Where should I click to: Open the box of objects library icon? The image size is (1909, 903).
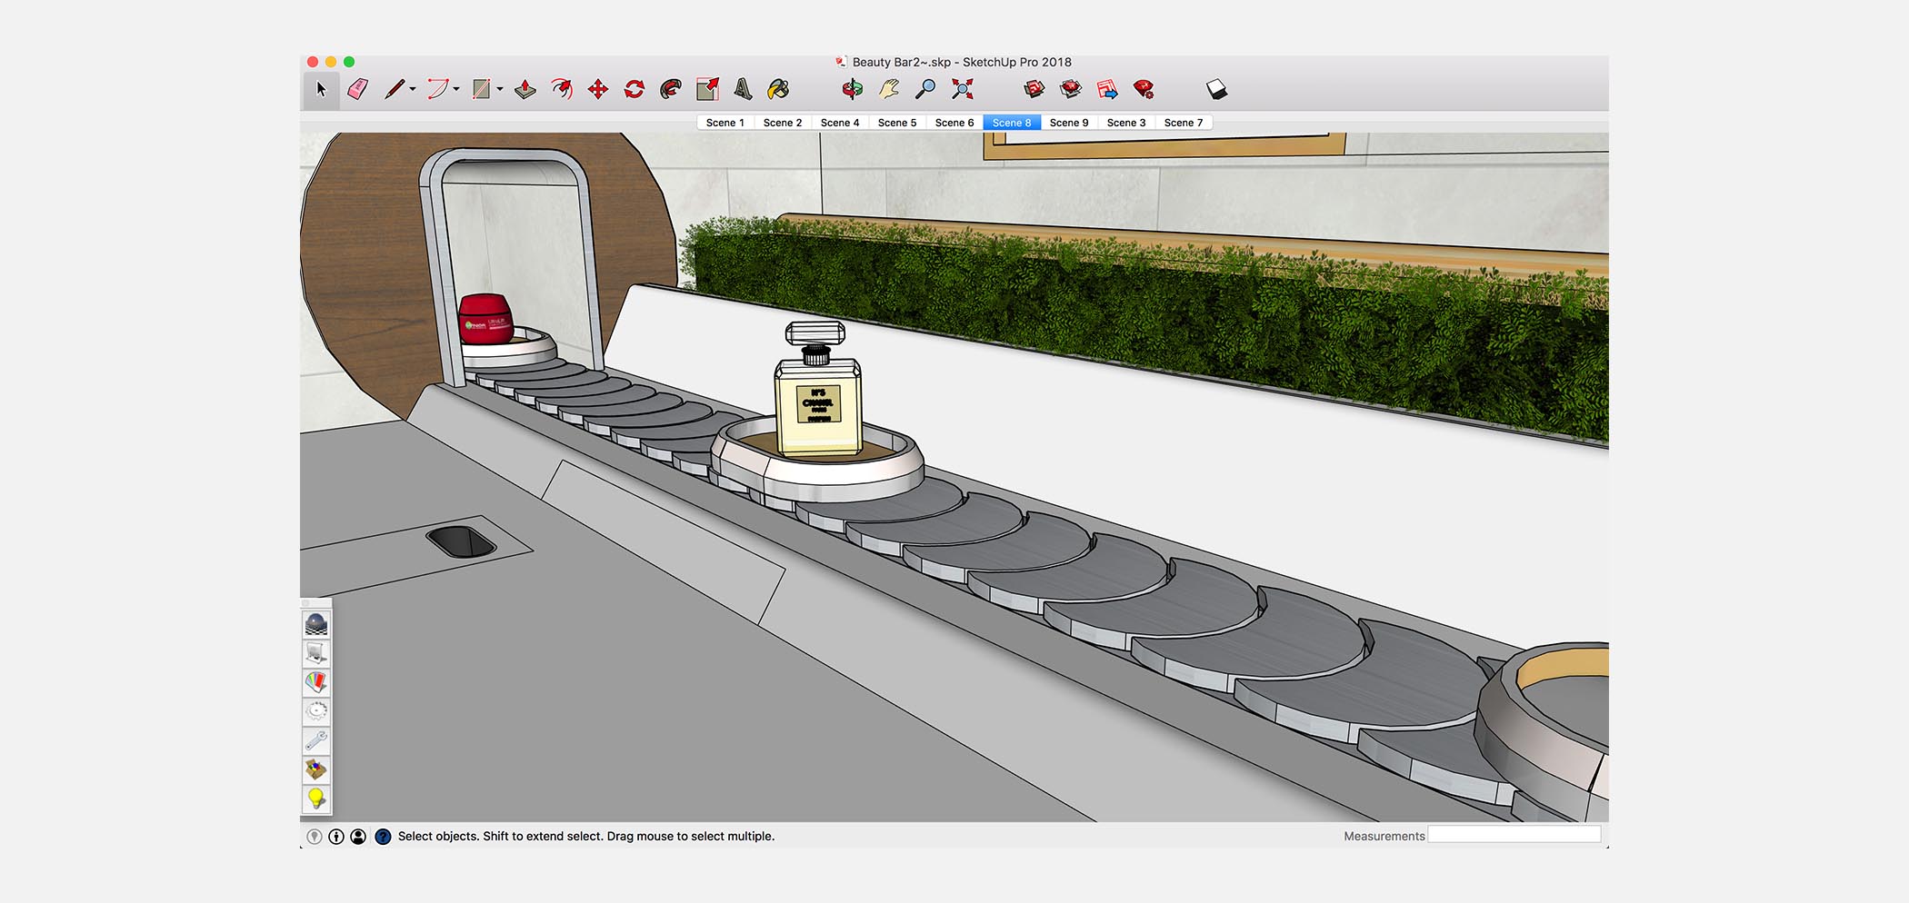tap(316, 769)
